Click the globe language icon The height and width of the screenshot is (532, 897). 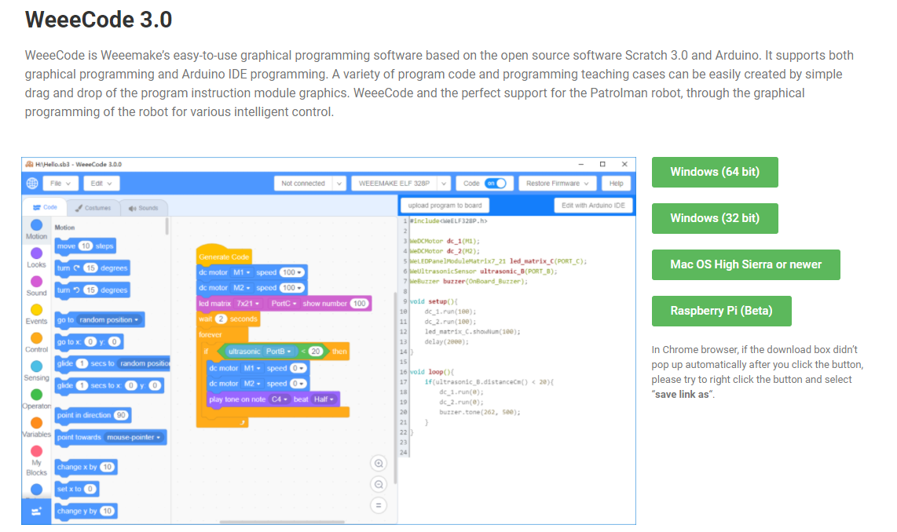coord(32,183)
